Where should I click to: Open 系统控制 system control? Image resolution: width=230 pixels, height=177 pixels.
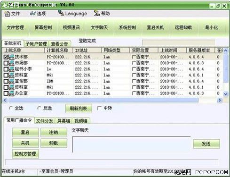click(x=127, y=27)
